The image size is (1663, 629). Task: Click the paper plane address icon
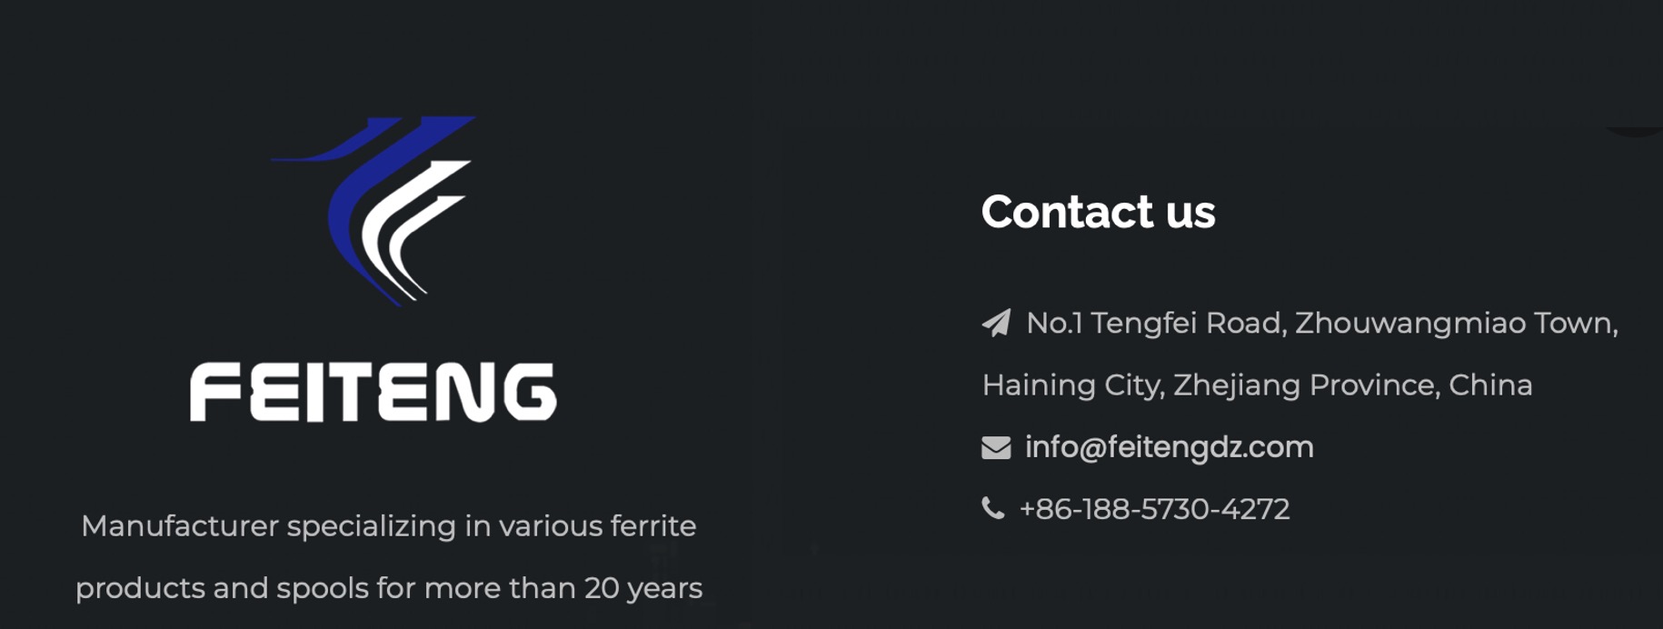tap(997, 323)
